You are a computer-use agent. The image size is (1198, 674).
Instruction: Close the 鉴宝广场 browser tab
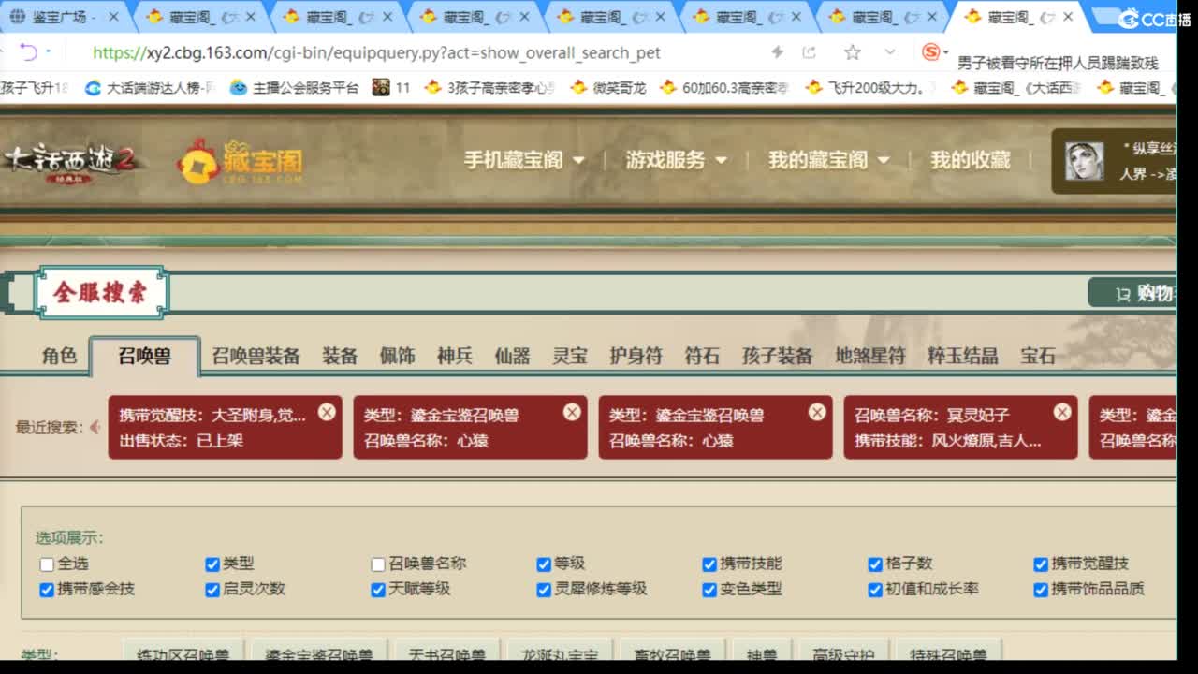[113, 17]
